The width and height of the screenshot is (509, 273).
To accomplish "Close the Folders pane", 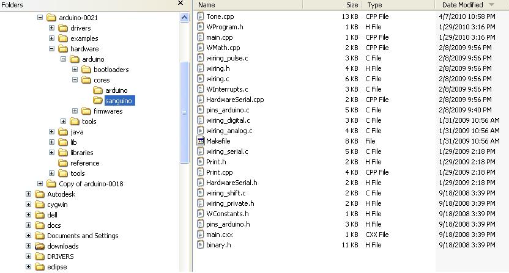I will (180, 3).
